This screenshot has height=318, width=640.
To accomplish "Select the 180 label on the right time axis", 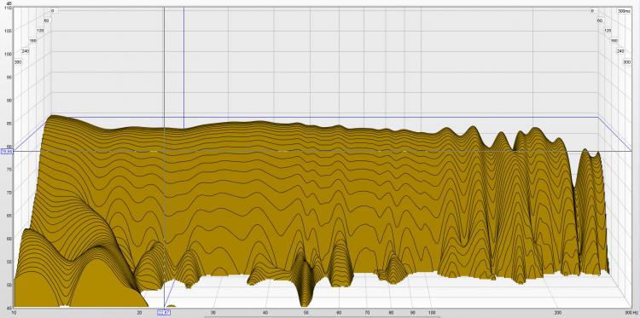I will (x=614, y=41).
